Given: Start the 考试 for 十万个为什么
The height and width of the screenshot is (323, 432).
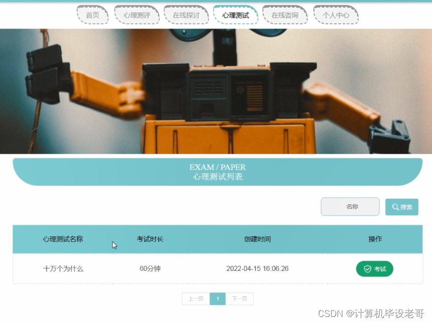Looking at the screenshot, I should coord(374,269).
